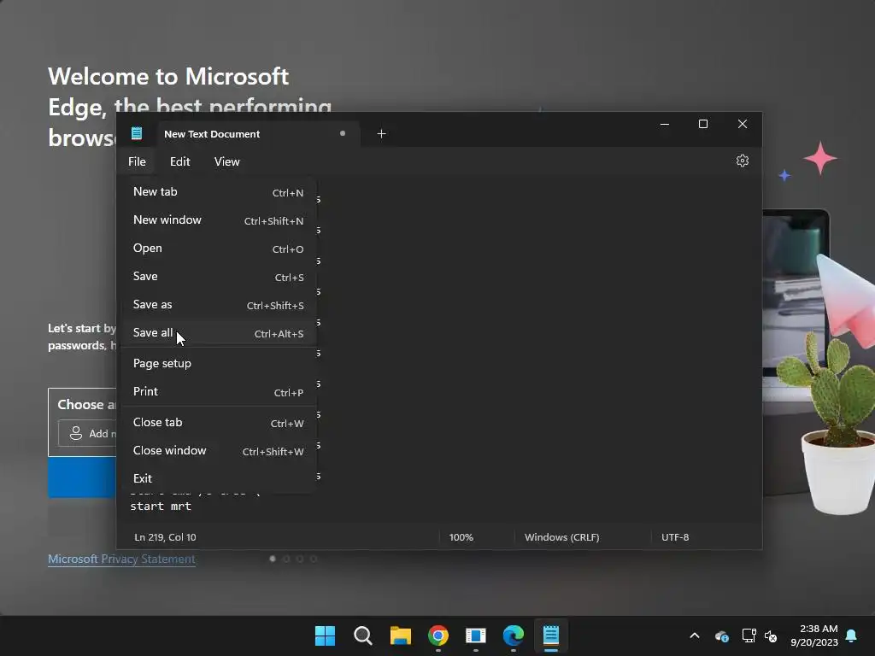Launch Google Chrome from the taskbar
This screenshot has height=656, width=875.
(438, 635)
